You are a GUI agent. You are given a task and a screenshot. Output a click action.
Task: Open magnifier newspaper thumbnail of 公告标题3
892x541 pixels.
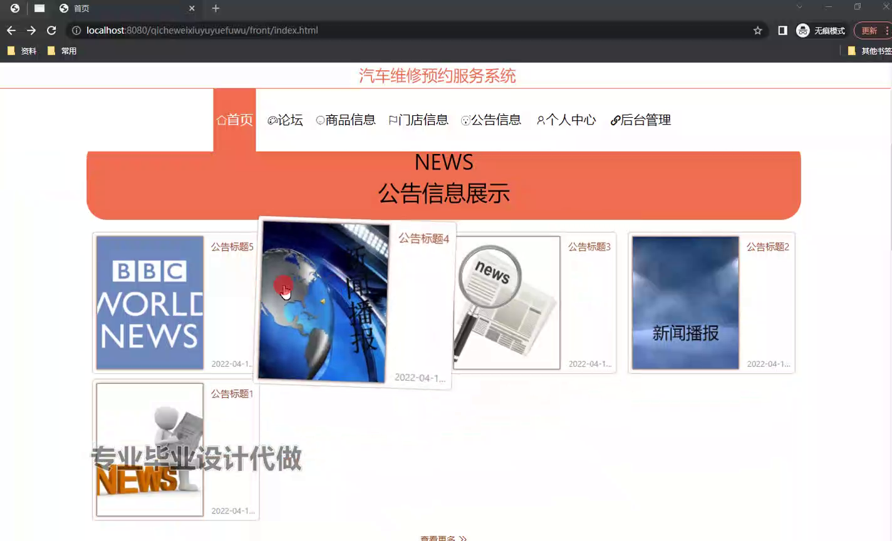pyautogui.click(x=507, y=302)
